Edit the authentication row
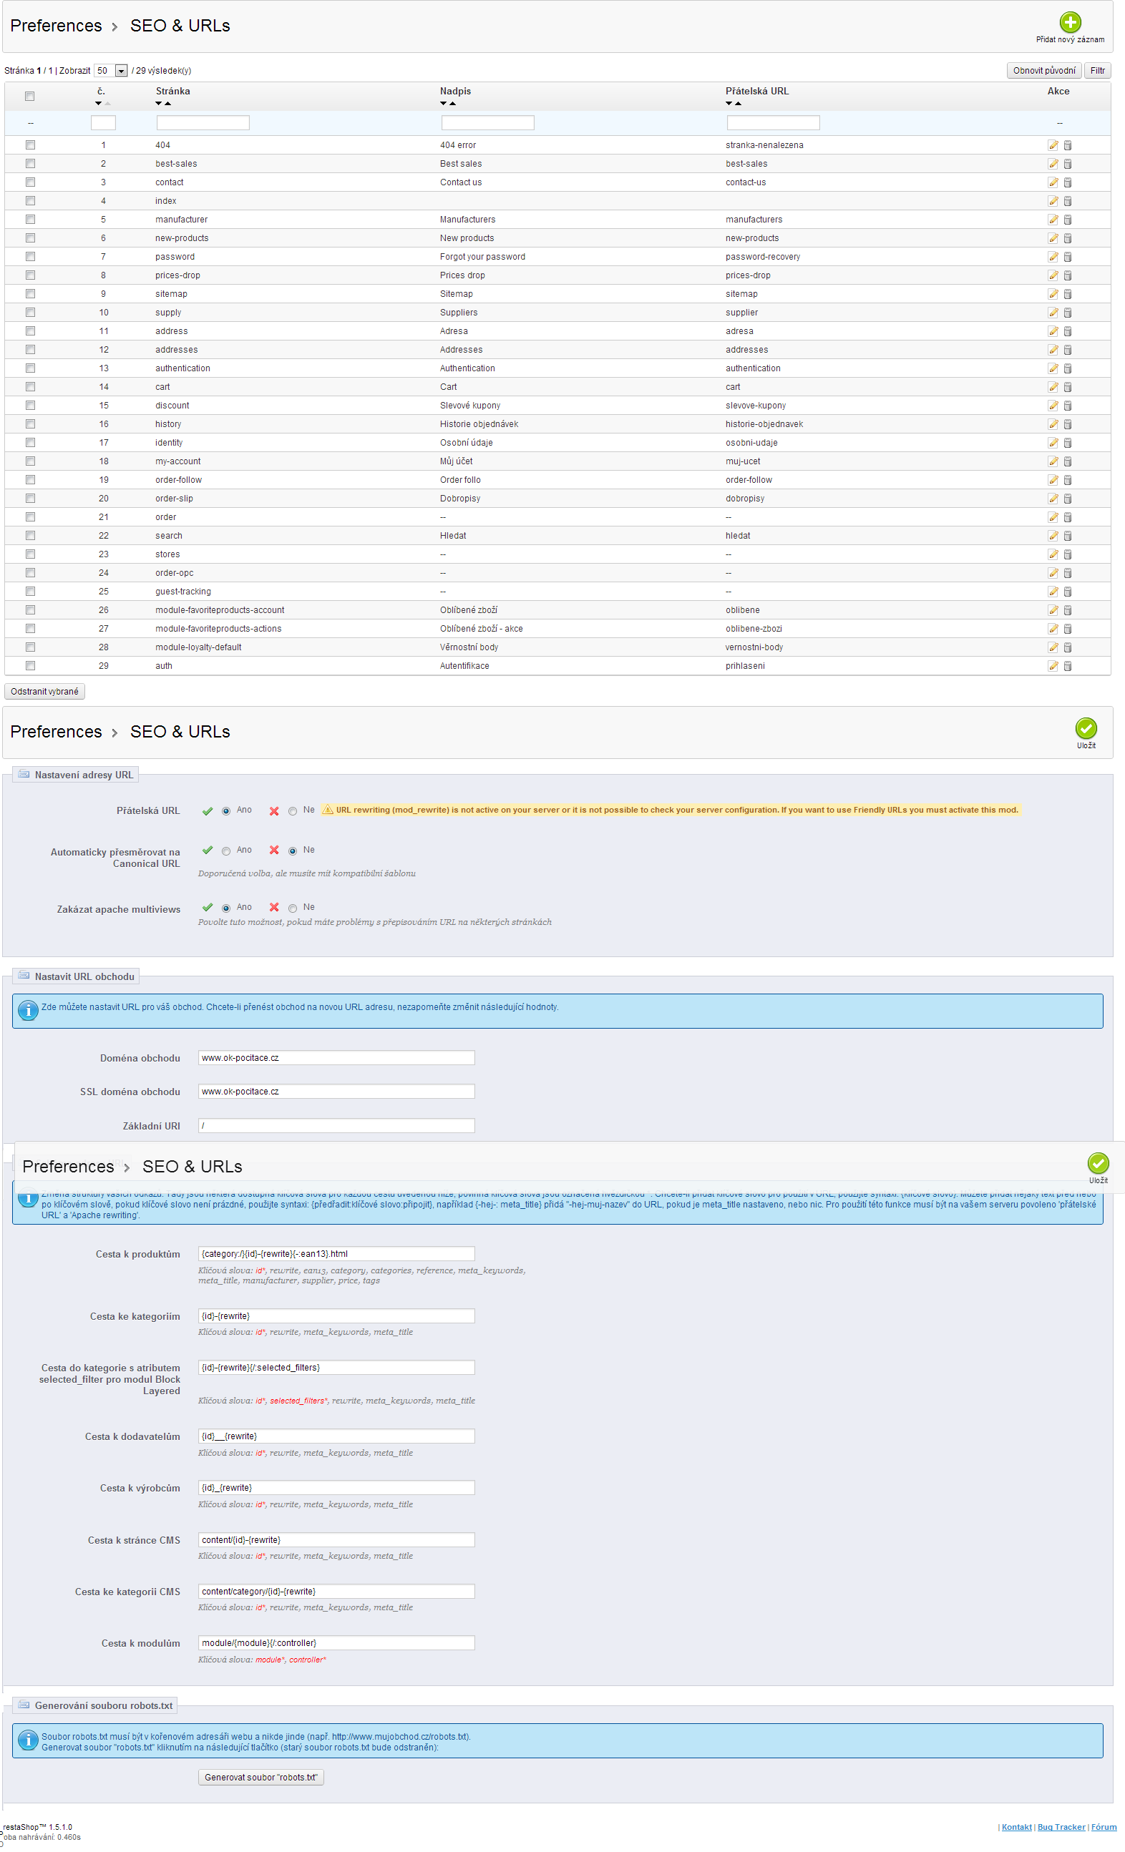The image size is (1125, 1852). [1053, 368]
